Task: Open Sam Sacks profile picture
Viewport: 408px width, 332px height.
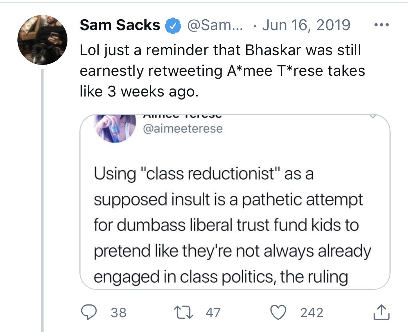Action: (x=42, y=40)
